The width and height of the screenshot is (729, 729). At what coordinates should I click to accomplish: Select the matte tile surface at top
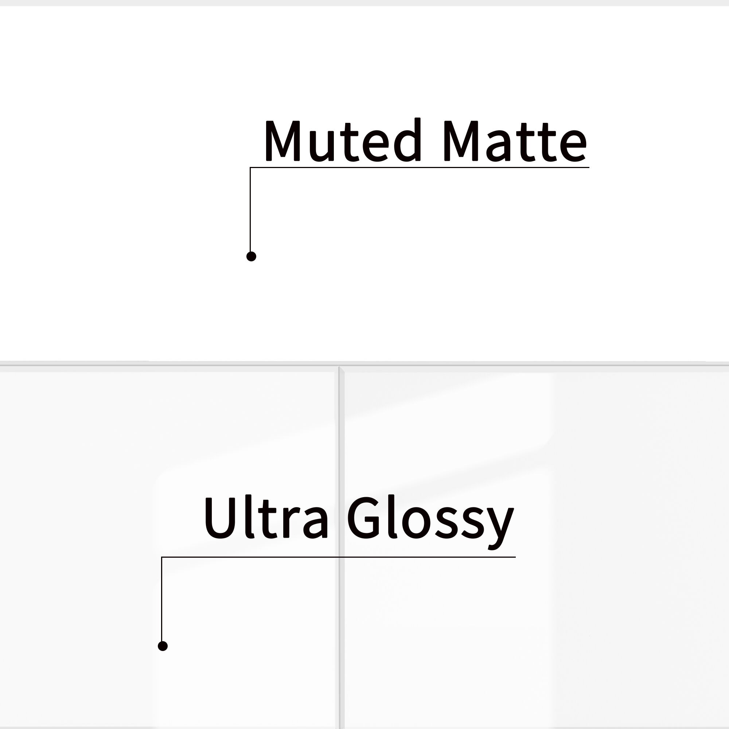[x=364, y=184]
